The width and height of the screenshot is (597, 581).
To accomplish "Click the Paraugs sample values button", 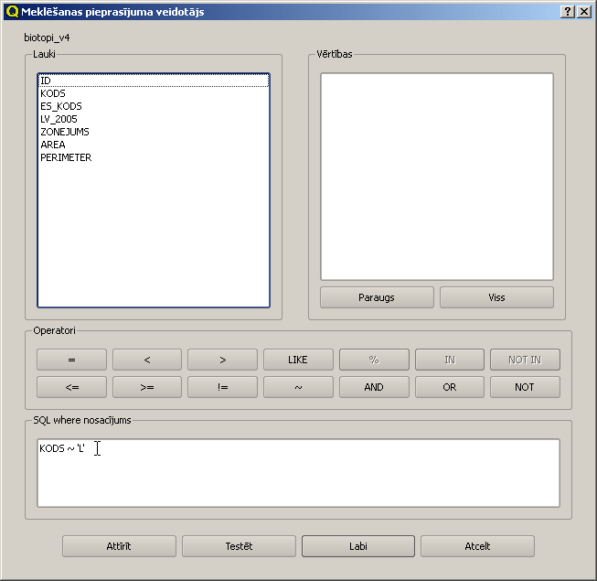I will pos(377,297).
